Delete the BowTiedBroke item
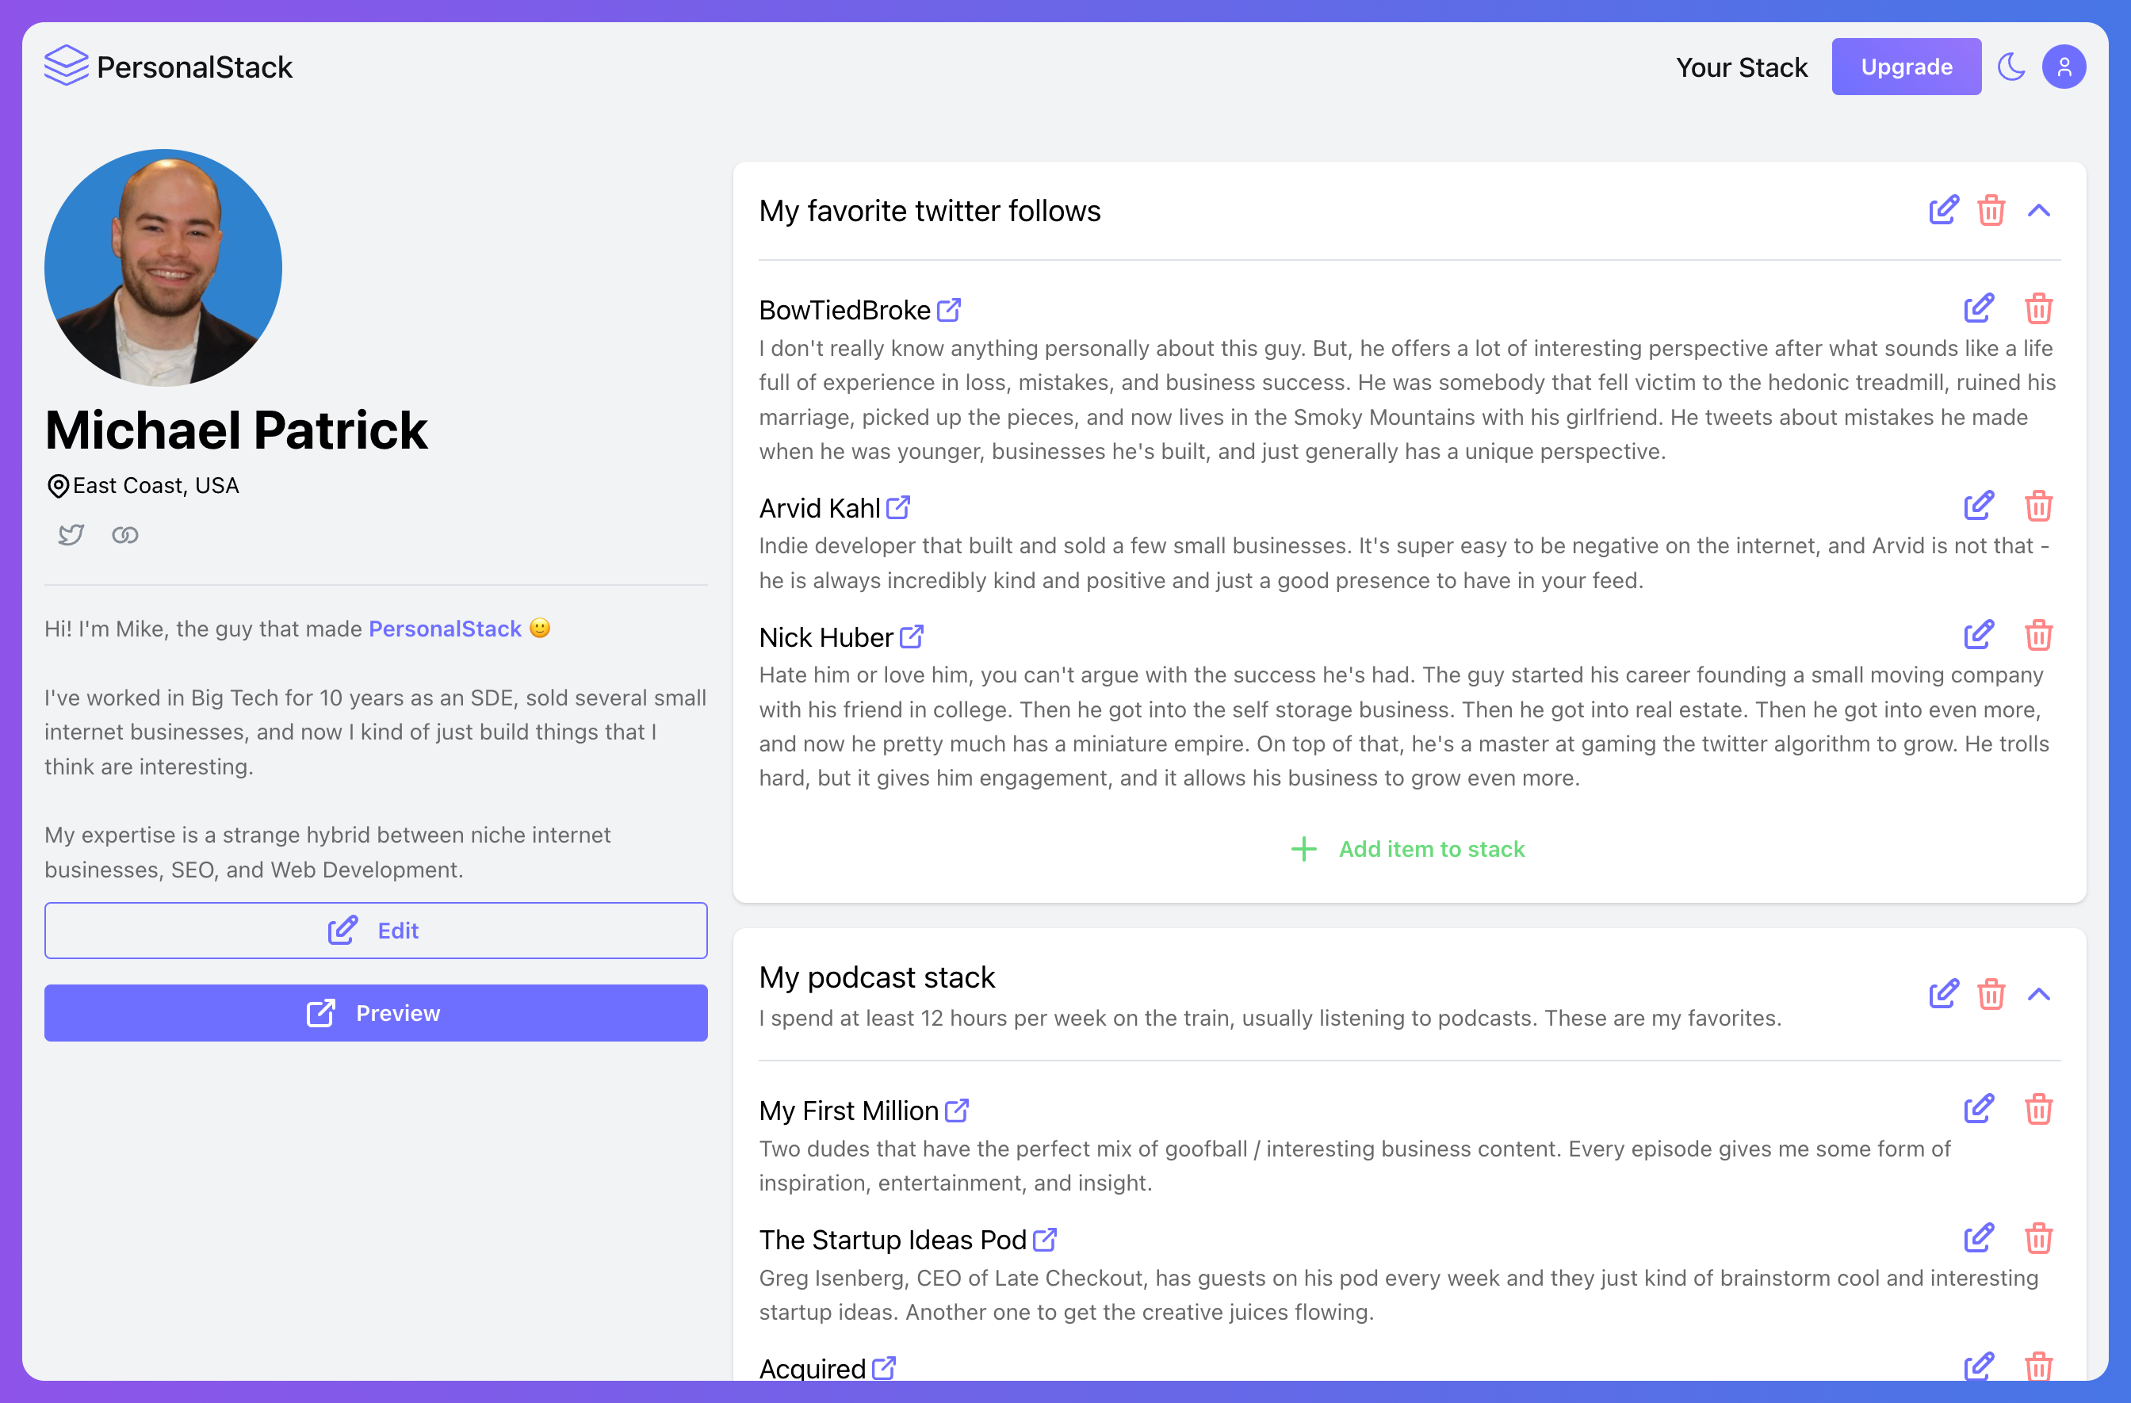The width and height of the screenshot is (2131, 1403). coord(2039,308)
